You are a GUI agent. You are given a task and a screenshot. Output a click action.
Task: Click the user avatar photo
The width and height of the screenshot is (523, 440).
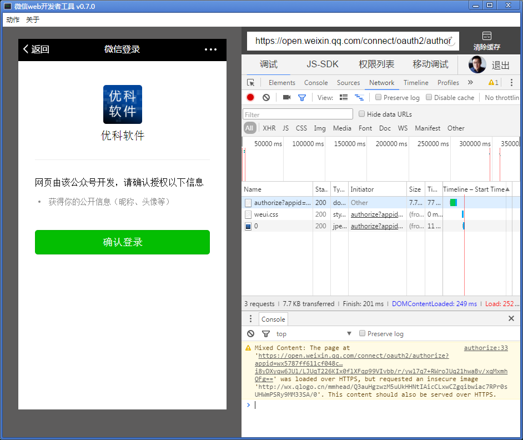477,64
